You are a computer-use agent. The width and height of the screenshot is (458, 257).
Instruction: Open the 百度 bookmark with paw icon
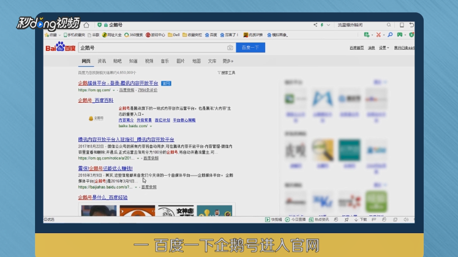click(x=211, y=35)
